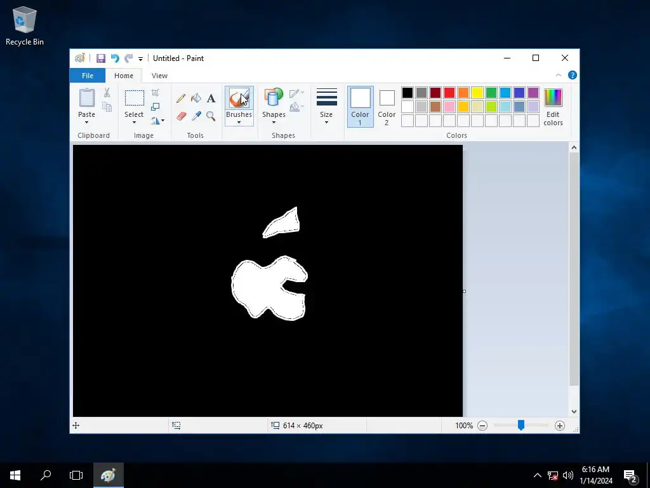This screenshot has height=488, width=650.
Task: Click the Size line thickness icon
Action: (327, 97)
